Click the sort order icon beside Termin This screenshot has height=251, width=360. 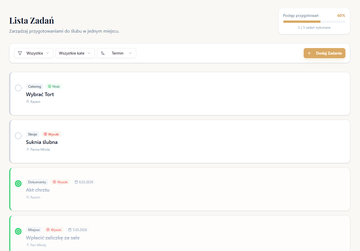pyautogui.click(x=103, y=53)
